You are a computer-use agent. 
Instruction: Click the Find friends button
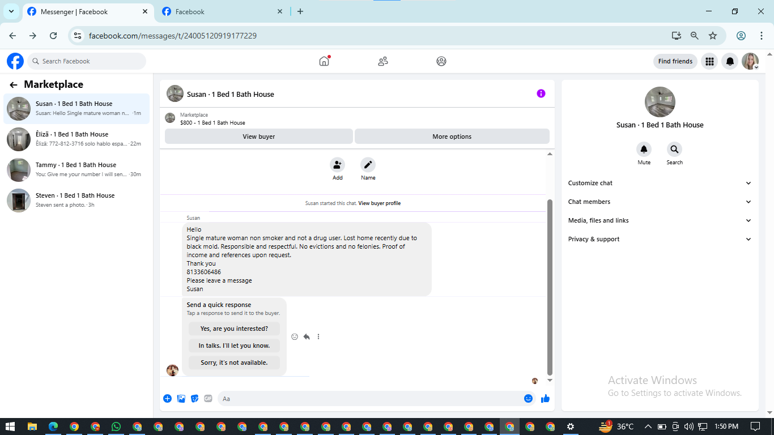pos(675,61)
